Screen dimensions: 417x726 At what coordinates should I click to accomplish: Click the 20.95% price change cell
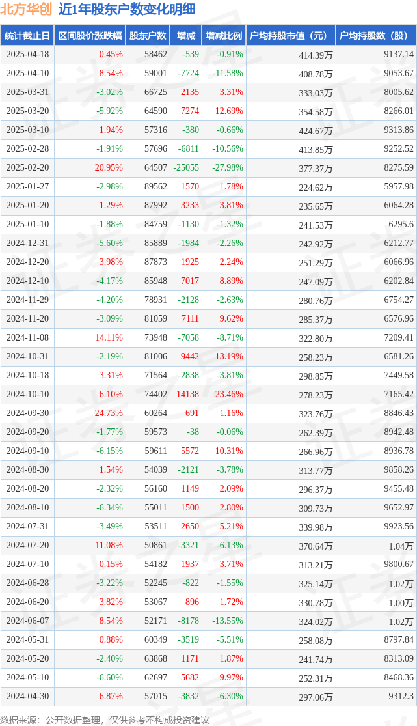click(x=109, y=167)
